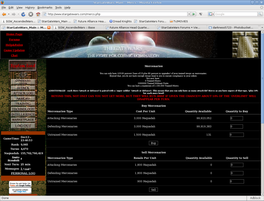The width and height of the screenshot is (264, 201).
Task: Click the ARMORY sidebar button
Action: click(23, 98)
